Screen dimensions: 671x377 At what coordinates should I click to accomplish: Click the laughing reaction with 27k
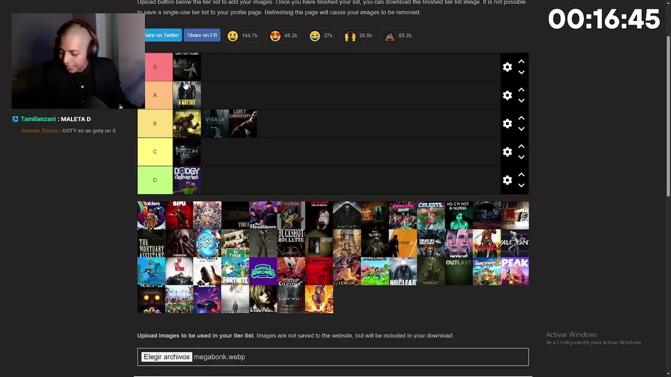pos(321,36)
